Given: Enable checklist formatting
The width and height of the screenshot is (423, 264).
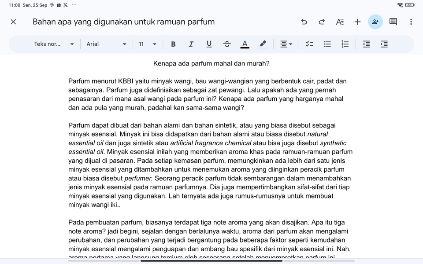Looking at the screenshot, I should pyautogui.click(x=309, y=44).
